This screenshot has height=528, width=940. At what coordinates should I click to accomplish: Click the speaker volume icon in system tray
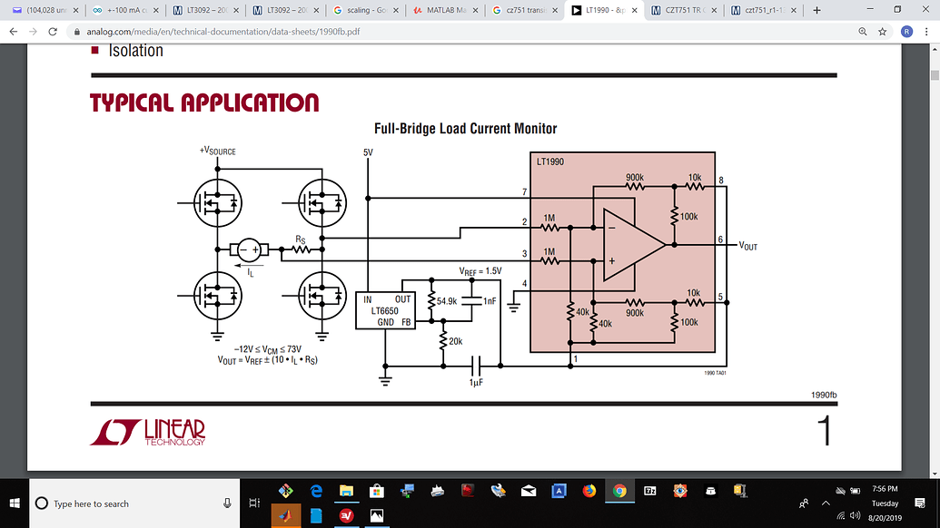(x=854, y=515)
